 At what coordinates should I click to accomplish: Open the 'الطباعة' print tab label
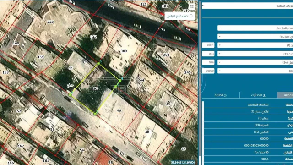(x=219, y=95)
